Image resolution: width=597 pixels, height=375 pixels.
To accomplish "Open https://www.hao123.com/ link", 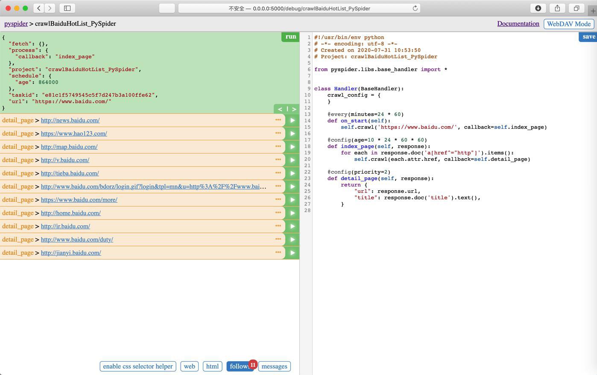I will [x=74, y=133].
